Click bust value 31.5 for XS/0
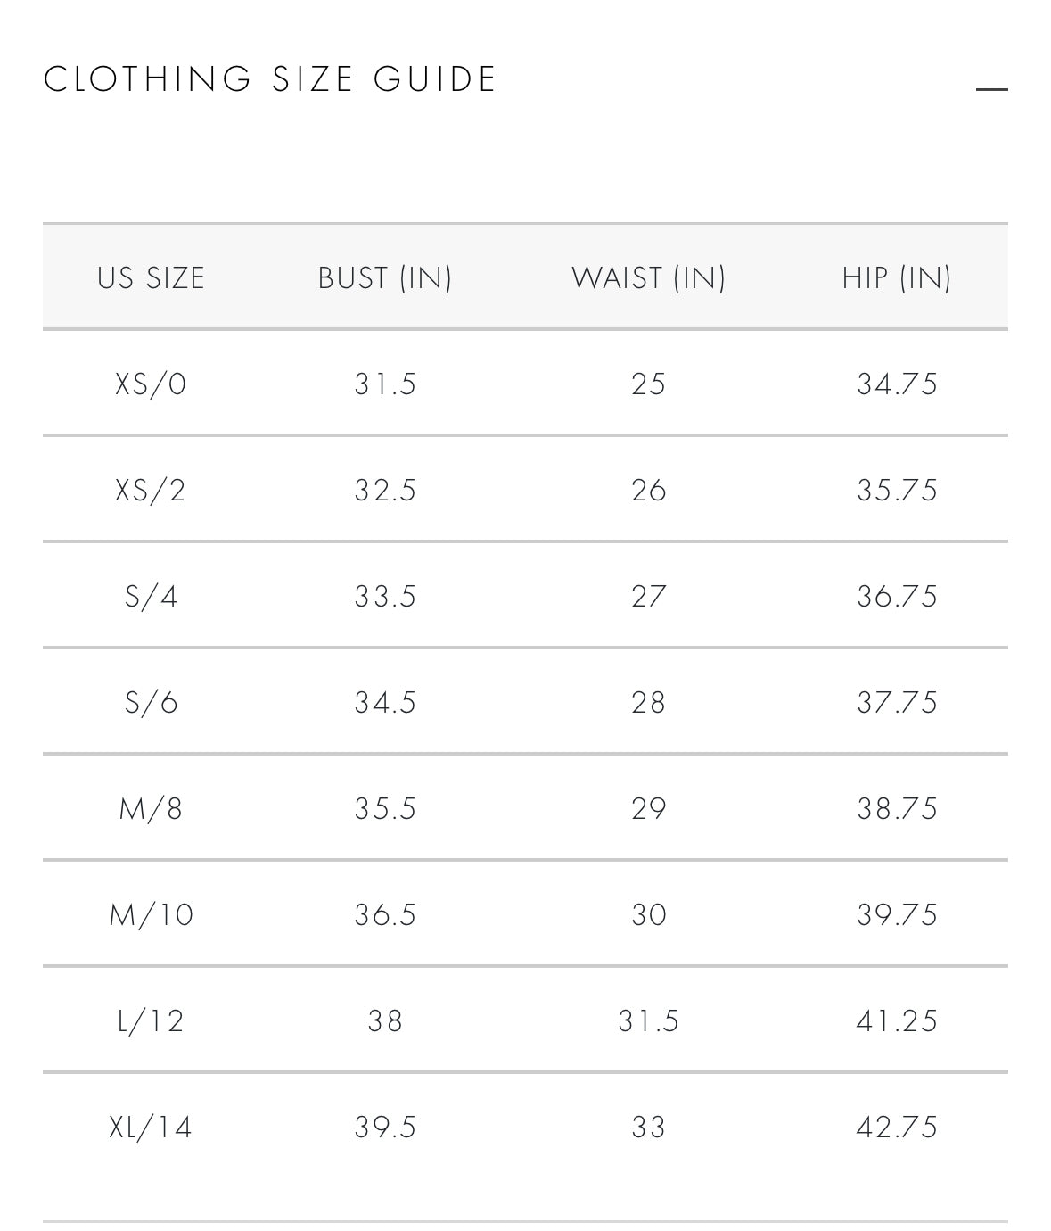 385,384
